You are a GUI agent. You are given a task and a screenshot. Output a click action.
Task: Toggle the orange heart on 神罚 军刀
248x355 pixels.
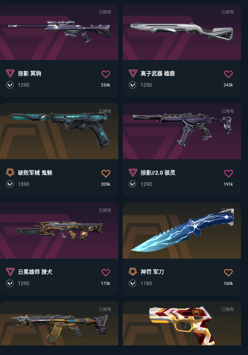tap(228, 272)
